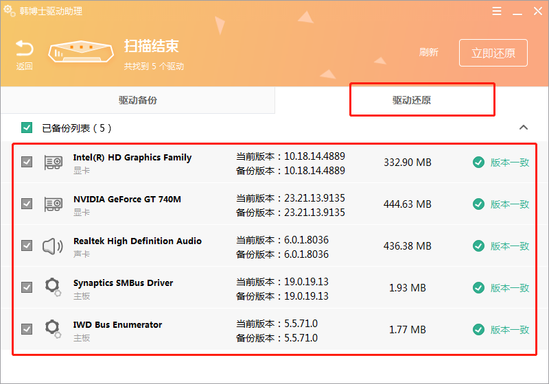Uncheck the IWD Bus Enumerator checkbox
Image resolution: width=549 pixels, height=384 pixels.
click(x=27, y=329)
